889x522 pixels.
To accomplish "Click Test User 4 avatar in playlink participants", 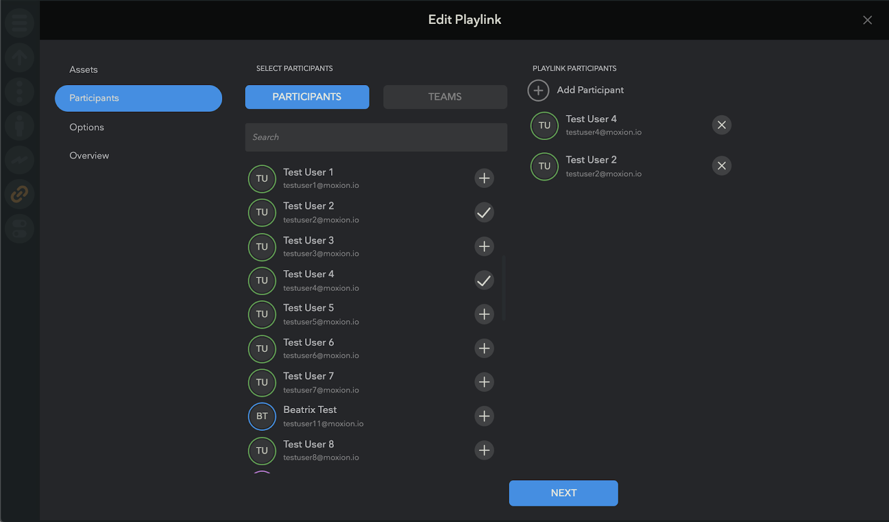I will point(545,126).
